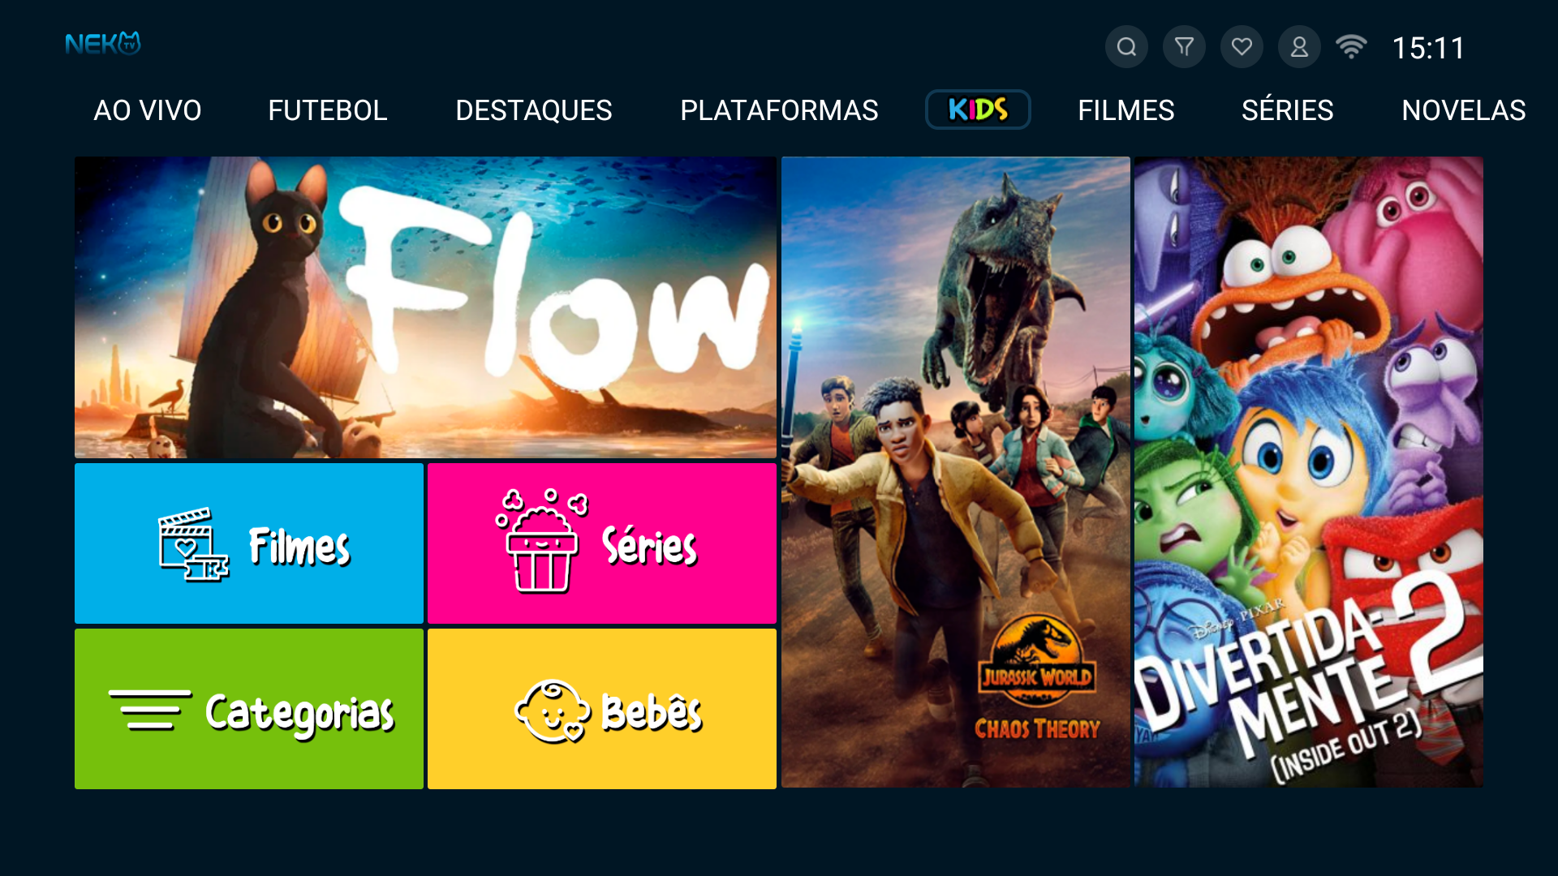Go to the PLATAFORMAS tab

[x=779, y=110]
